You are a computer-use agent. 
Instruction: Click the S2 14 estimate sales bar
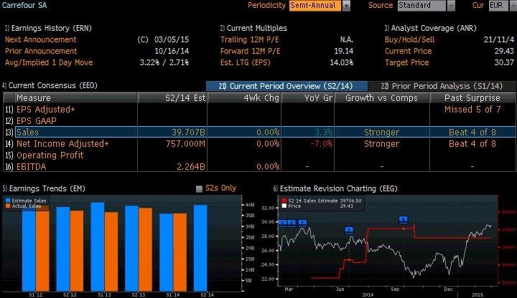pos(200,248)
